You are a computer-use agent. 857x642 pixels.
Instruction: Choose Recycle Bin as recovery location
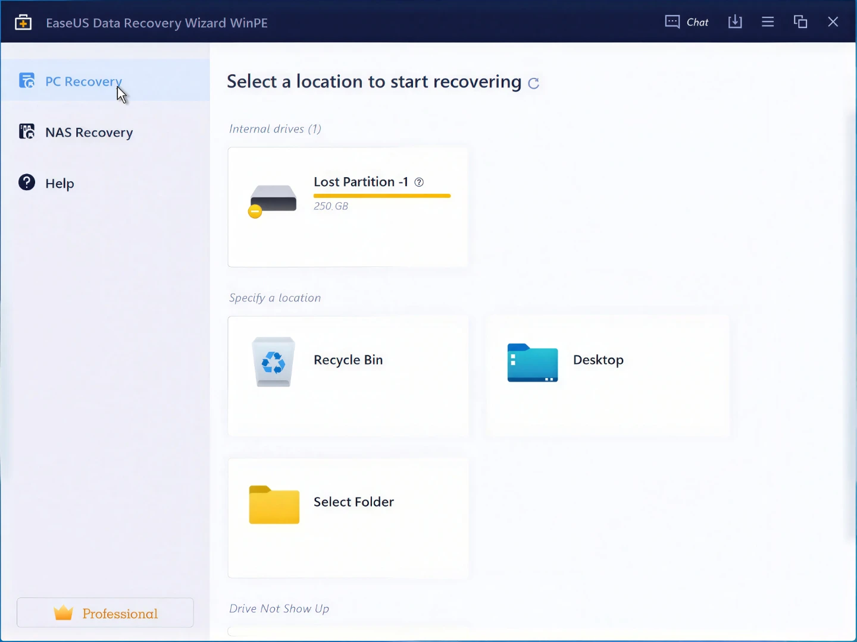[x=348, y=376]
